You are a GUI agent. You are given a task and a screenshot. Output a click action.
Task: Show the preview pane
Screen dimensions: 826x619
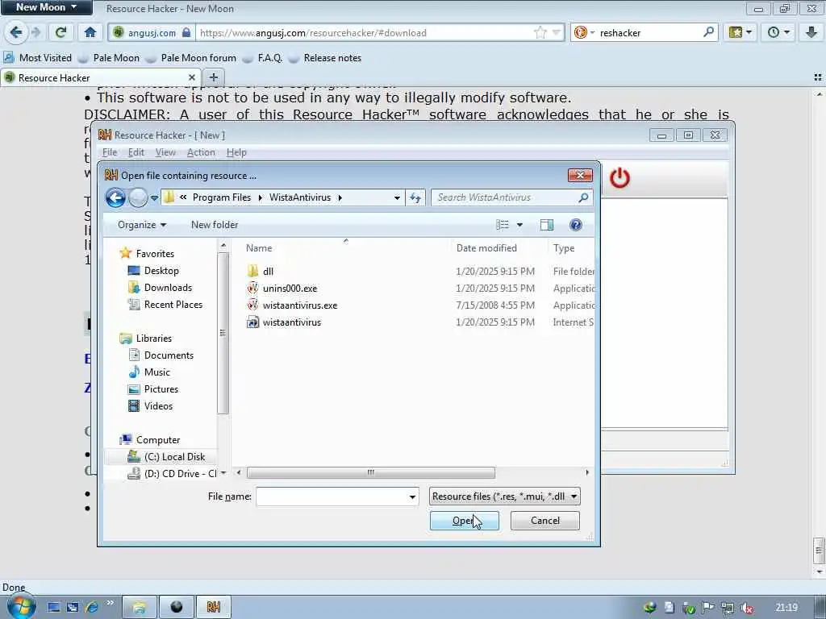click(x=546, y=225)
